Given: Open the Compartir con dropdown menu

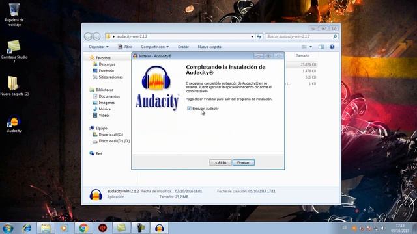Looking at the screenshot, I should (x=155, y=47).
